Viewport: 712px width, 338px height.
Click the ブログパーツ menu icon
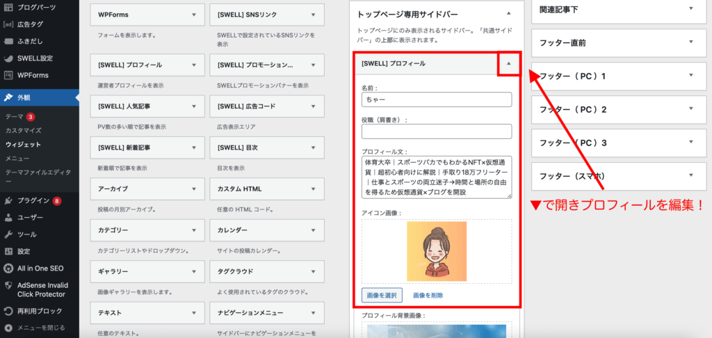(x=8, y=7)
